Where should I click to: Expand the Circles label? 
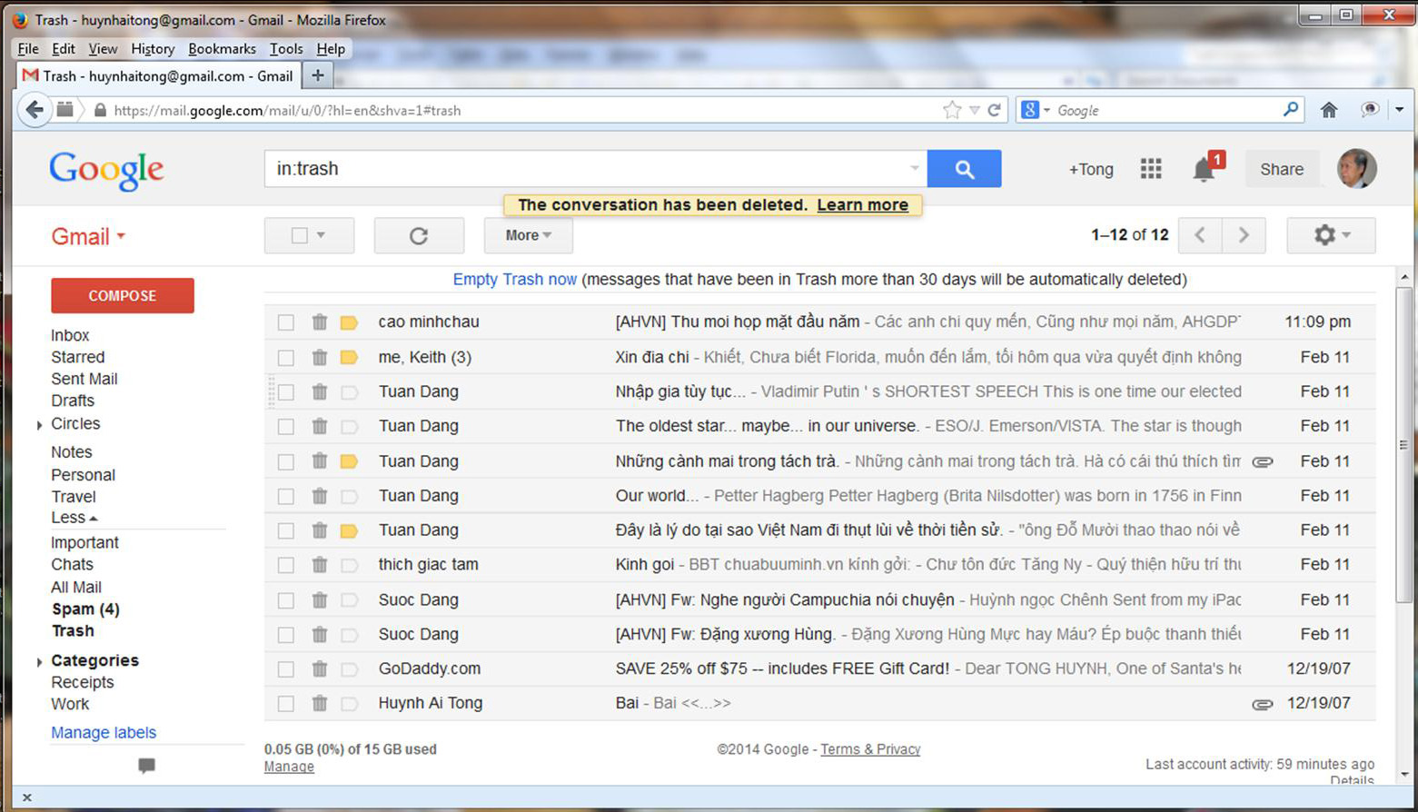39,425
